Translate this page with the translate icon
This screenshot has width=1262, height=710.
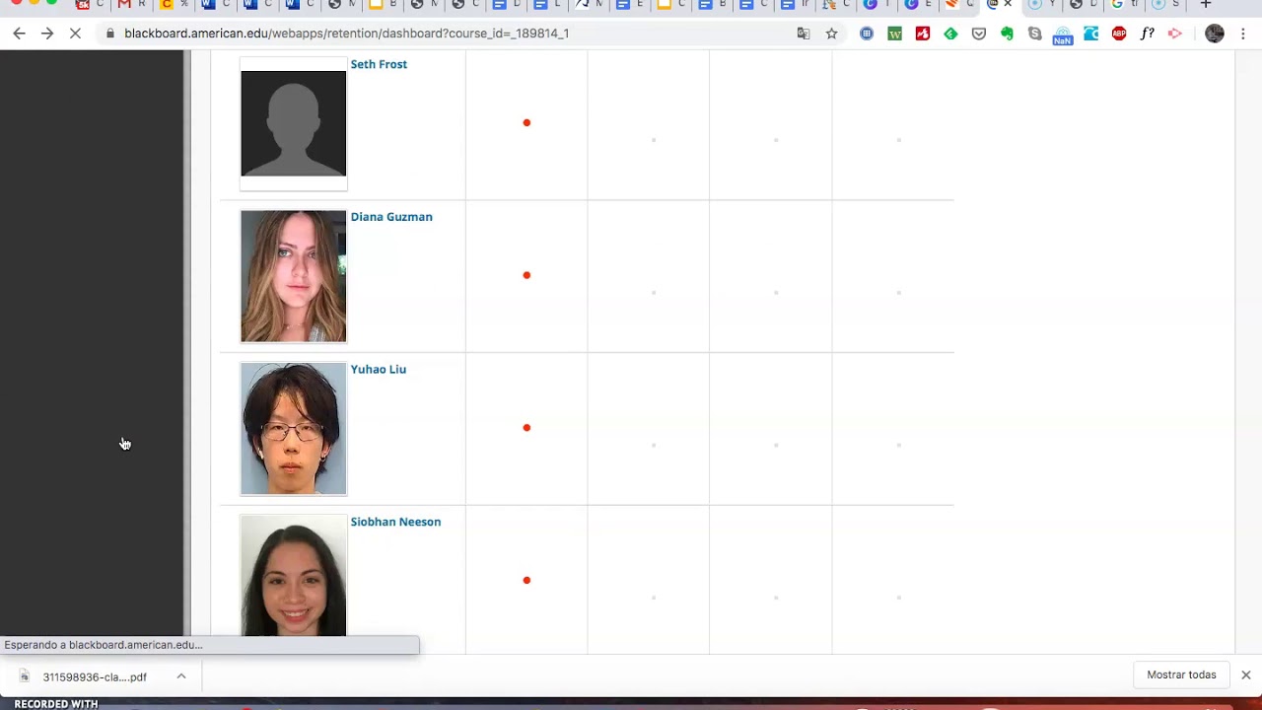(804, 34)
